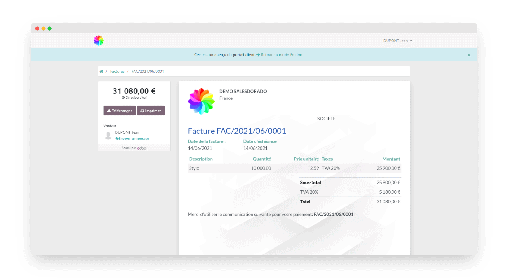
Task: Print the invoice with Imprimer
Action: click(x=151, y=111)
